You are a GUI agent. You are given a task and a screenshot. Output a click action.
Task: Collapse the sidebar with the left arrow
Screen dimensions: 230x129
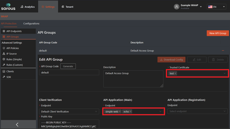click(x=17, y=124)
